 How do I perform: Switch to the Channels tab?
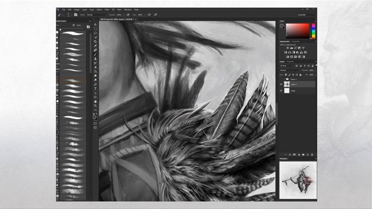pyautogui.click(x=290, y=62)
